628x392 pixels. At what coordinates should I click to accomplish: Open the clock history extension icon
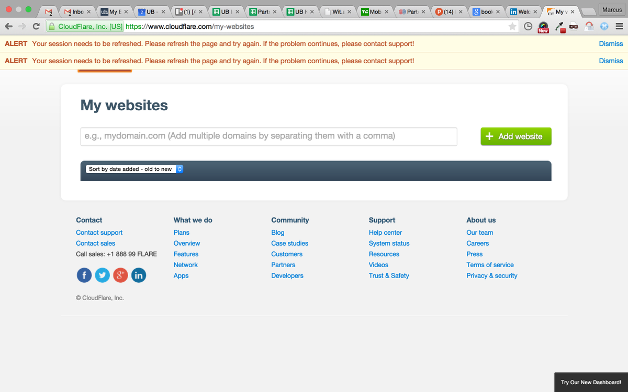(529, 26)
